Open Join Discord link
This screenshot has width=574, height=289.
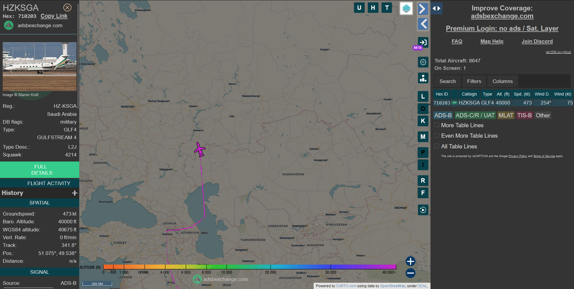(x=537, y=41)
